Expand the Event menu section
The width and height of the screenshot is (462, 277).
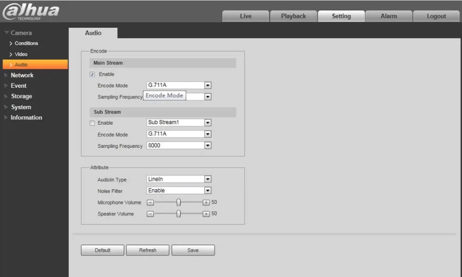(15, 86)
